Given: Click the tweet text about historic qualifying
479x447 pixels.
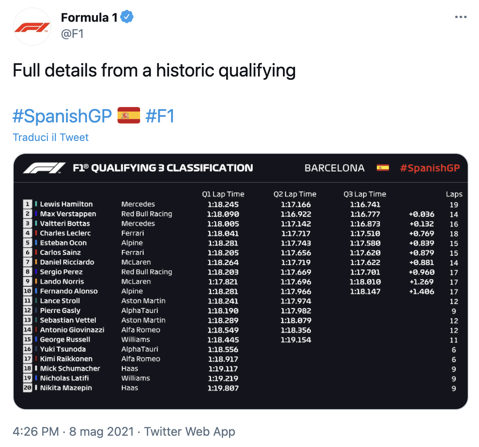Looking at the screenshot, I should pos(154,70).
